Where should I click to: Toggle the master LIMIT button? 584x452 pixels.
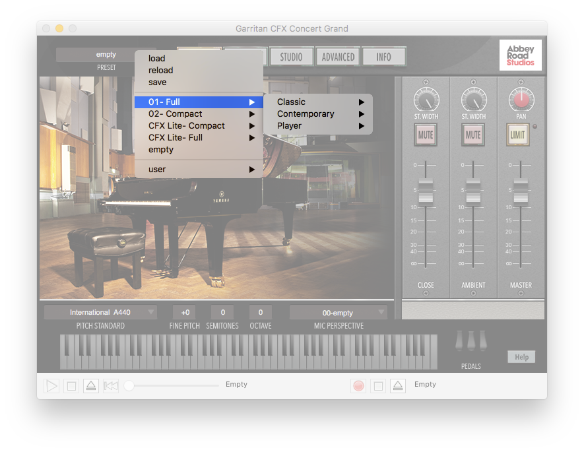[518, 135]
